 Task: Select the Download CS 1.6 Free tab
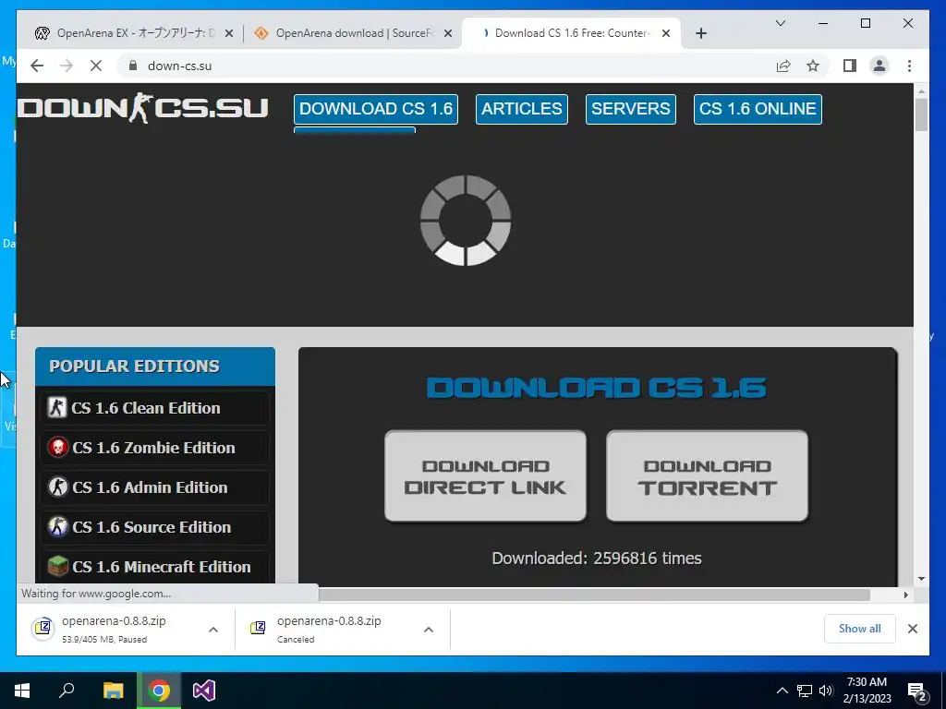point(571,34)
